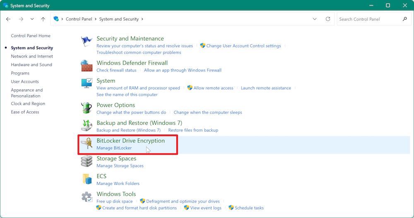Open the Backup and Restore (Windows 7) heading
This screenshot has width=414, height=218.
pyautogui.click(x=140, y=123)
